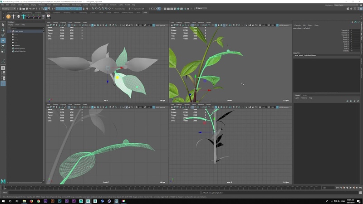Click the Lasso select tool
The width and height of the screenshot is (363, 204).
point(3,29)
